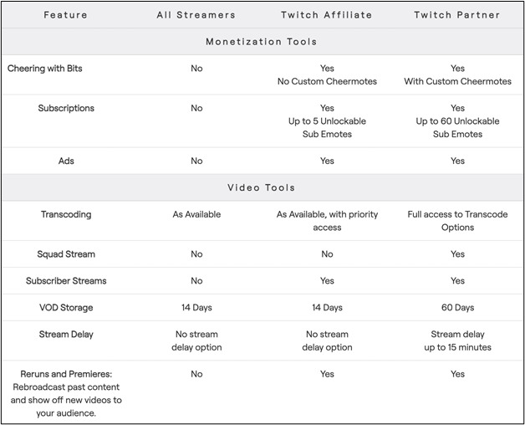Viewport: 525px width, 425px height.
Task: Click the Subscriber Streams row label
Action: [x=66, y=280]
